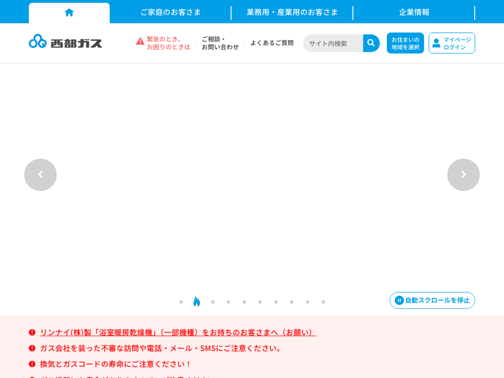Screen dimensions: 504x378
Task: Advance carousel with right arrow button
Action: tap(463, 175)
